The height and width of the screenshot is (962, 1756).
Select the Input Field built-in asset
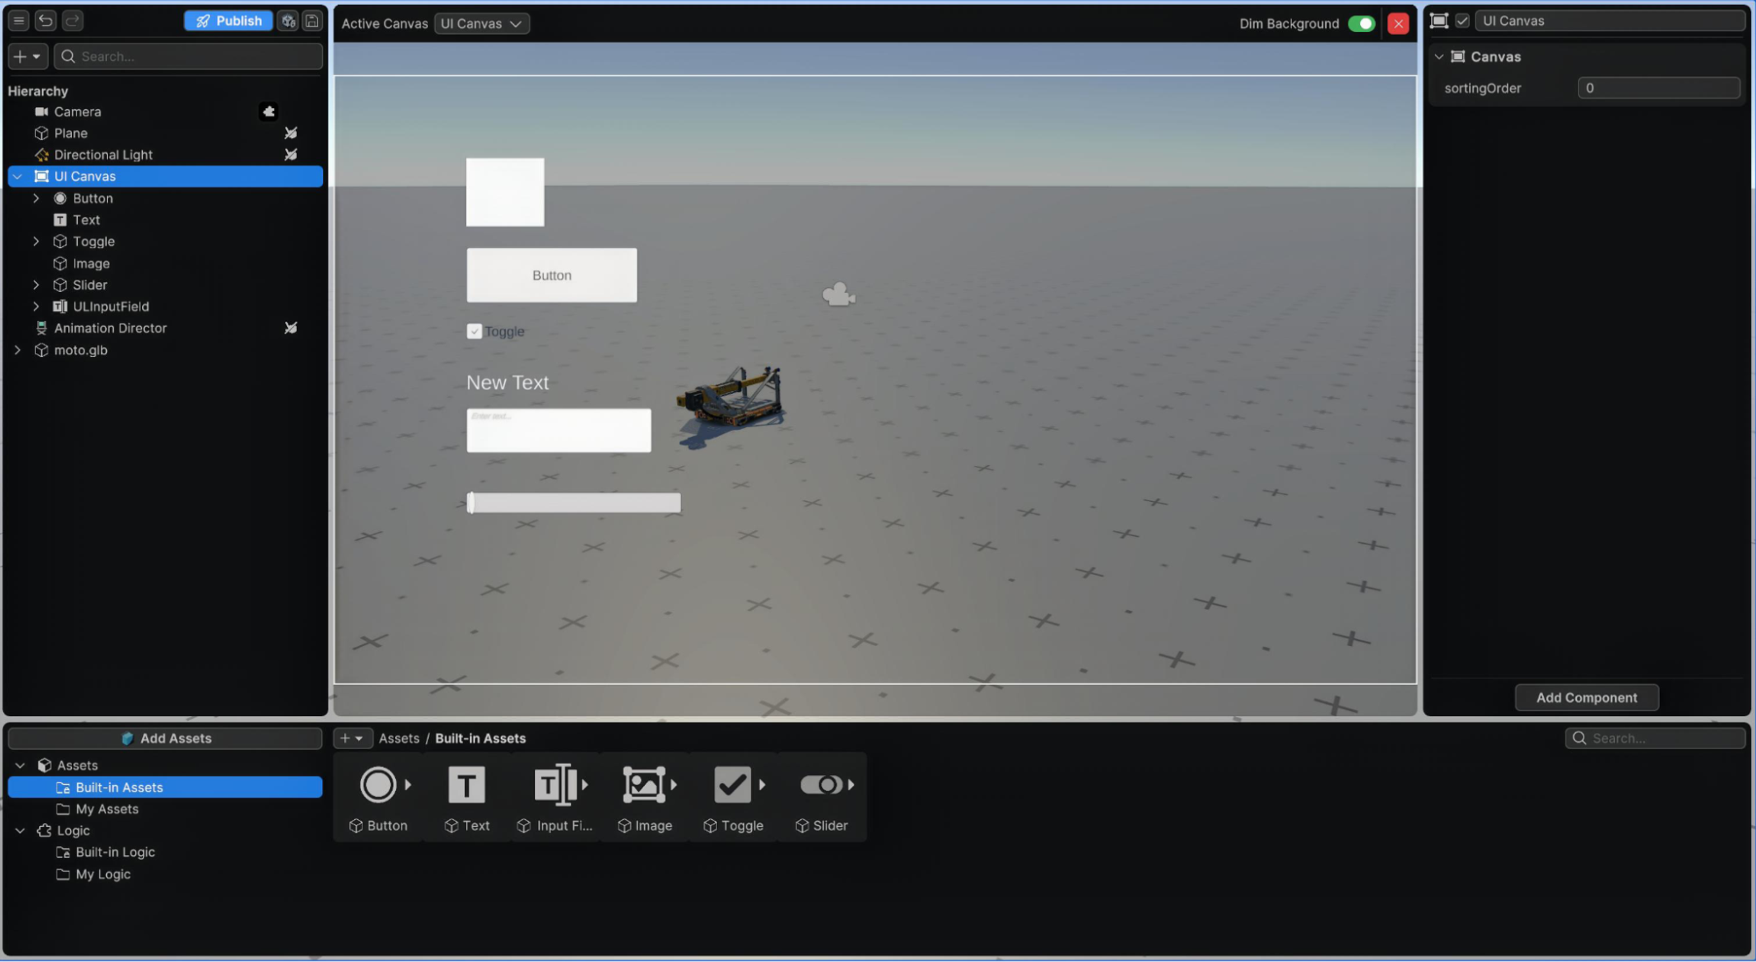556,798
